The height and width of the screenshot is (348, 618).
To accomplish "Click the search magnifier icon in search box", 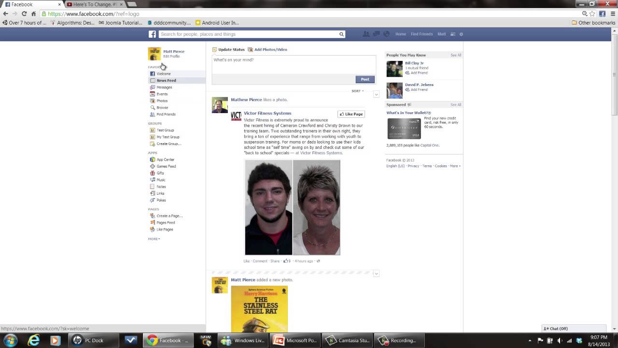I will 341,34.
